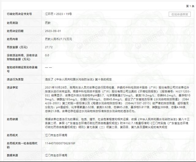The width and height of the screenshot is (196, 162).
Task: Select the 处罚内容 label
Action: point(12,39)
